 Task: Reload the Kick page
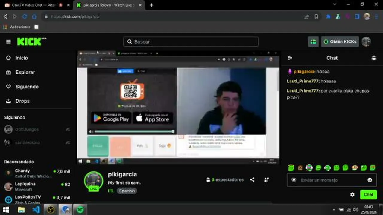point(25,17)
